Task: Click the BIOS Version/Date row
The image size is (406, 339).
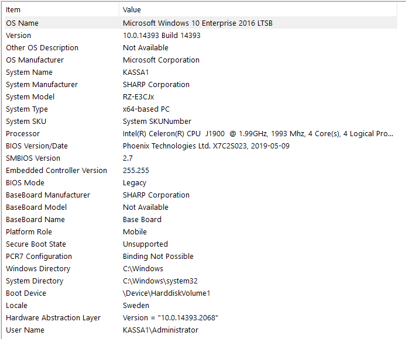Action: [x=37, y=146]
